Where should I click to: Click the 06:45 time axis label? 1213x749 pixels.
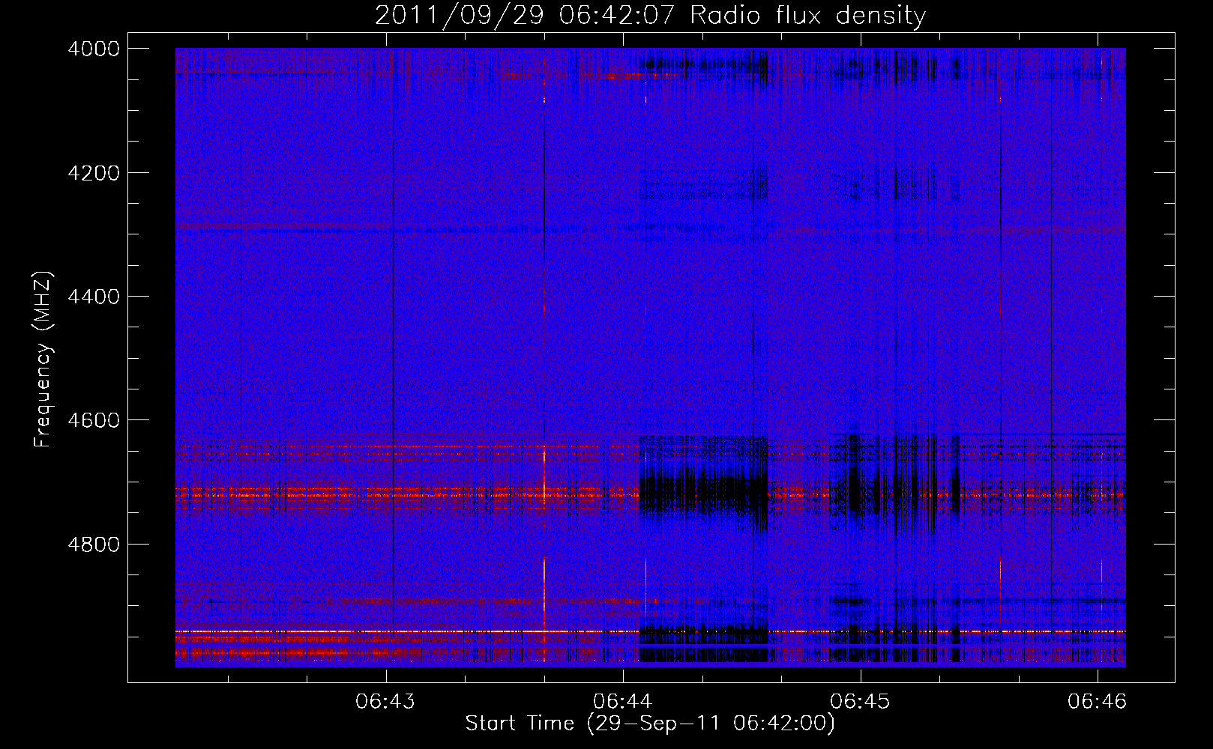[x=860, y=701]
